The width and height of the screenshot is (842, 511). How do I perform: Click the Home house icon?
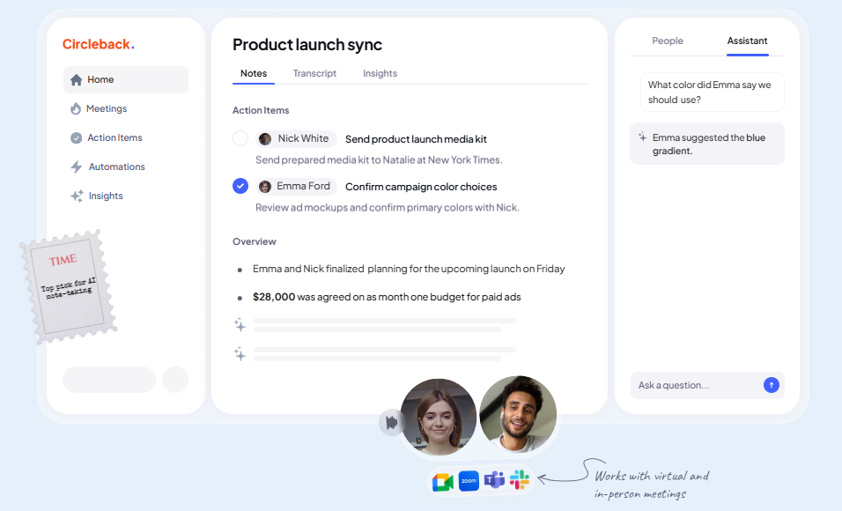pos(77,79)
